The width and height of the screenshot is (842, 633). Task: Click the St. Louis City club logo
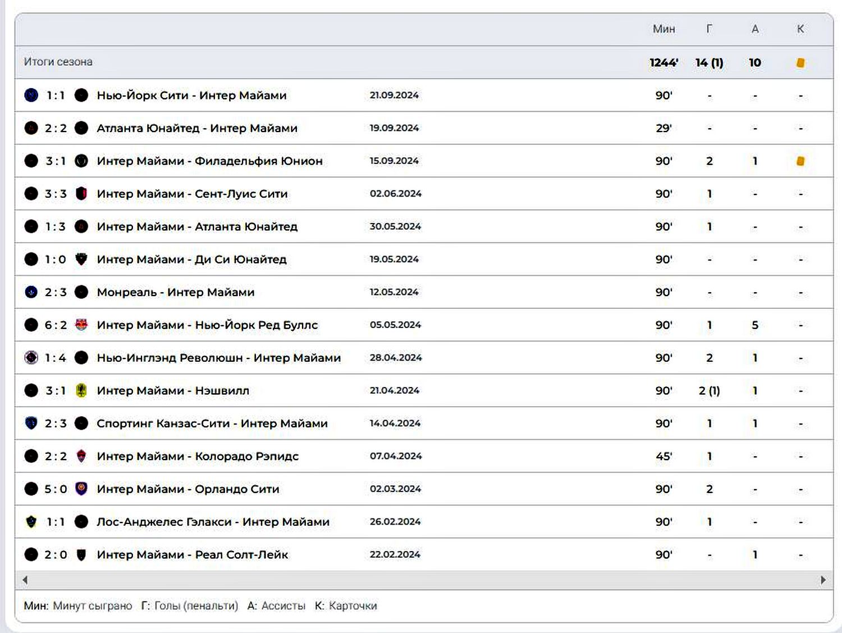(81, 193)
